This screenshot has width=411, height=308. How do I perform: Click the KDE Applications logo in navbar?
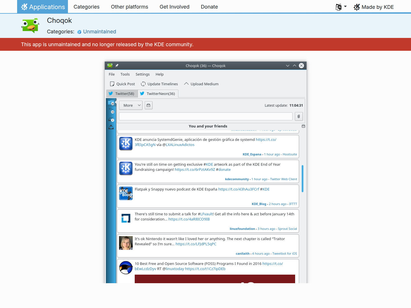43,7
